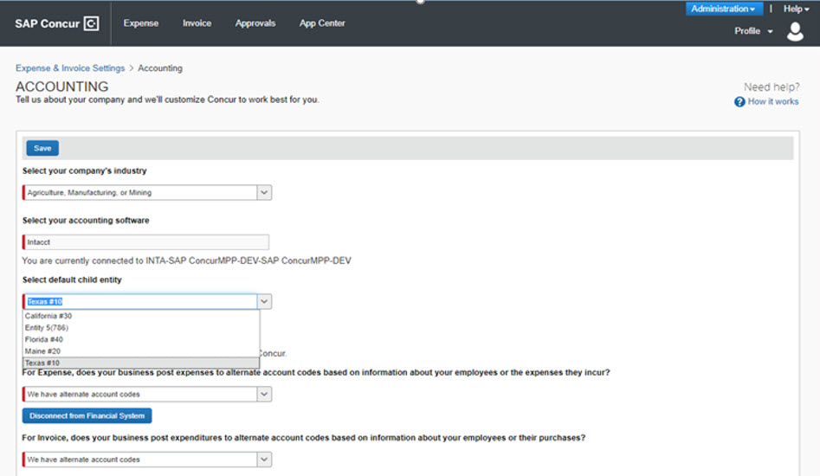Choose Florida #40 child entity option
The width and height of the screenshot is (820, 476).
click(x=43, y=339)
